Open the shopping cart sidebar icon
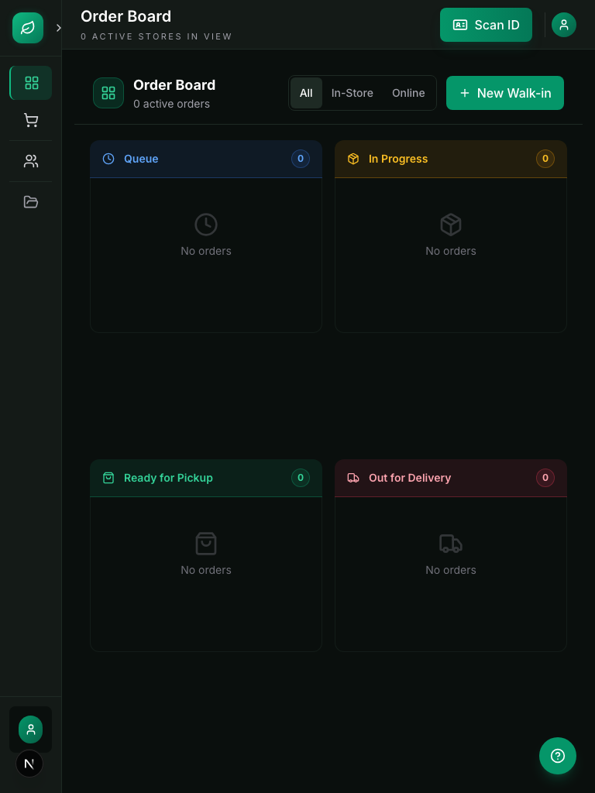595x793 pixels. (x=31, y=120)
